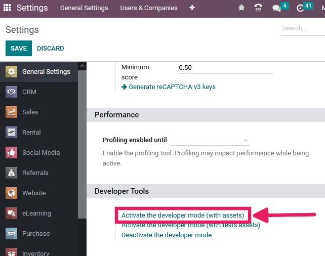Viewport: 325px width, 256px height.
Task: Open the conversations messages icon
Action: point(276,8)
